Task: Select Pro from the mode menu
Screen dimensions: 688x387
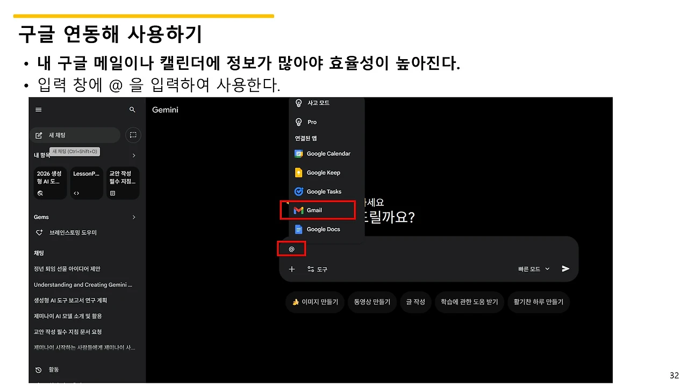Action: (x=311, y=121)
